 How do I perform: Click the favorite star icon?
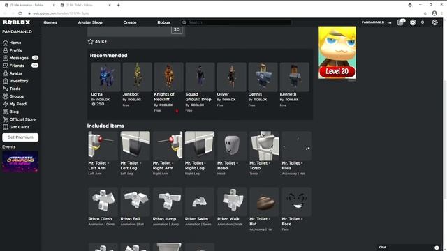(x=90, y=42)
